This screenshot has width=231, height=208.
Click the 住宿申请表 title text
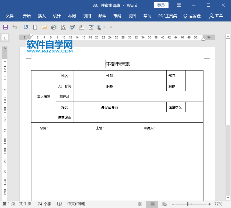pos(118,64)
